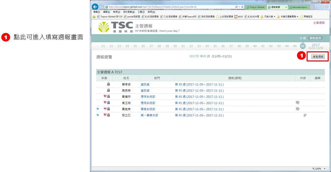
Task: Click the comment icon in 高玉明's row
Action: tap(297, 103)
